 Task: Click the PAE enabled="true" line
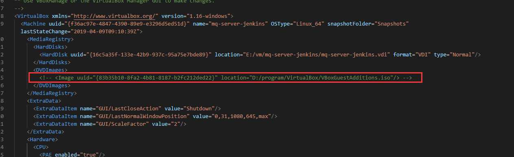tap(72, 155)
